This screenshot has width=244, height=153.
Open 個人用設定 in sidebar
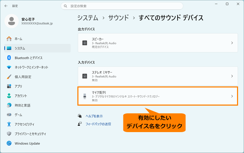click(38, 77)
